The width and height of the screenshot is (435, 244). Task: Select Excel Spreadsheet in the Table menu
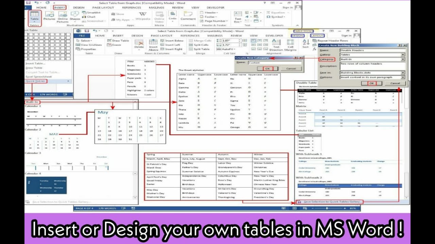click(x=38, y=77)
